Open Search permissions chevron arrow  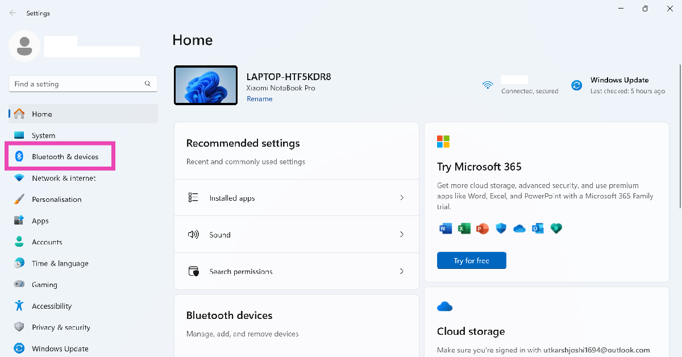click(402, 271)
